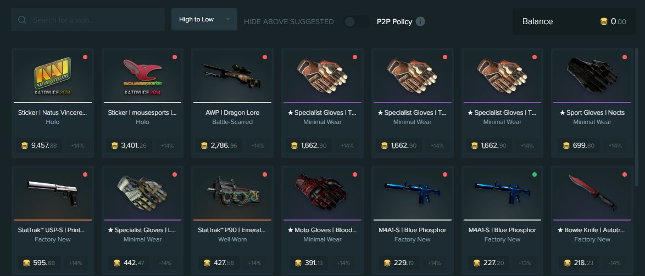Click coin icon beside the 9,457.88 price
The height and width of the screenshot is (276, 645).
(24, 145)
